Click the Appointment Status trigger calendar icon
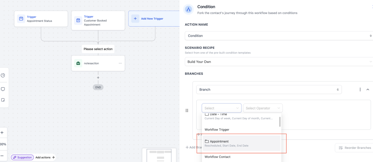 coord(21,19)
